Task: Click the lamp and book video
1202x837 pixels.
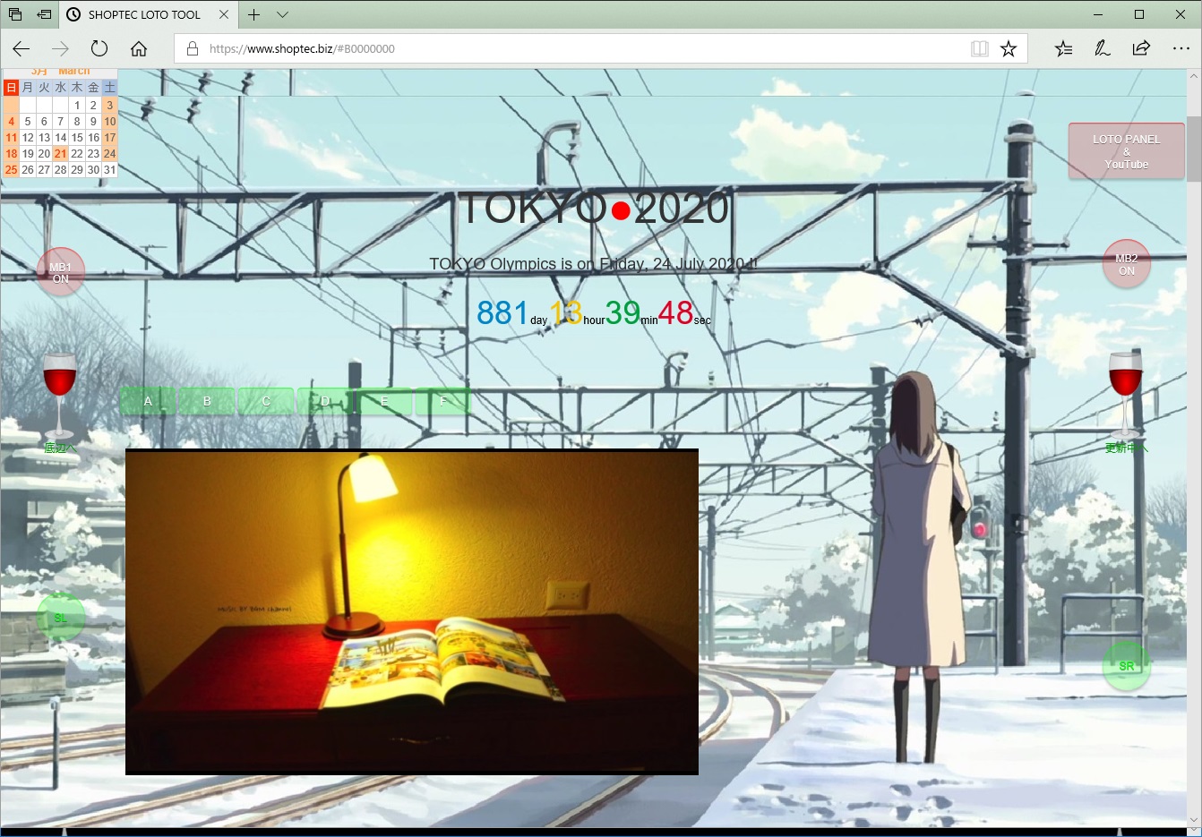Action: click(x=412, y=611)
